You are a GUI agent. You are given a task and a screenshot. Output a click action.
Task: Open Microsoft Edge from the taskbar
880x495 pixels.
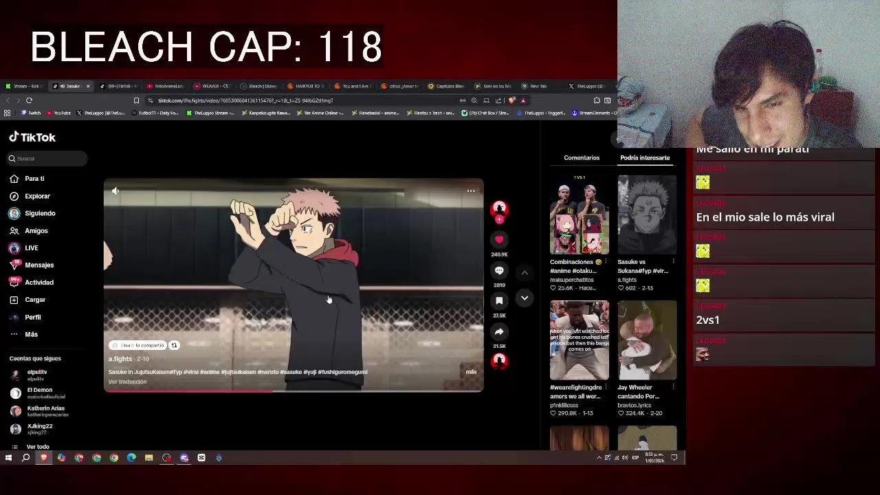pyautogui.click(x=131, y=458)
